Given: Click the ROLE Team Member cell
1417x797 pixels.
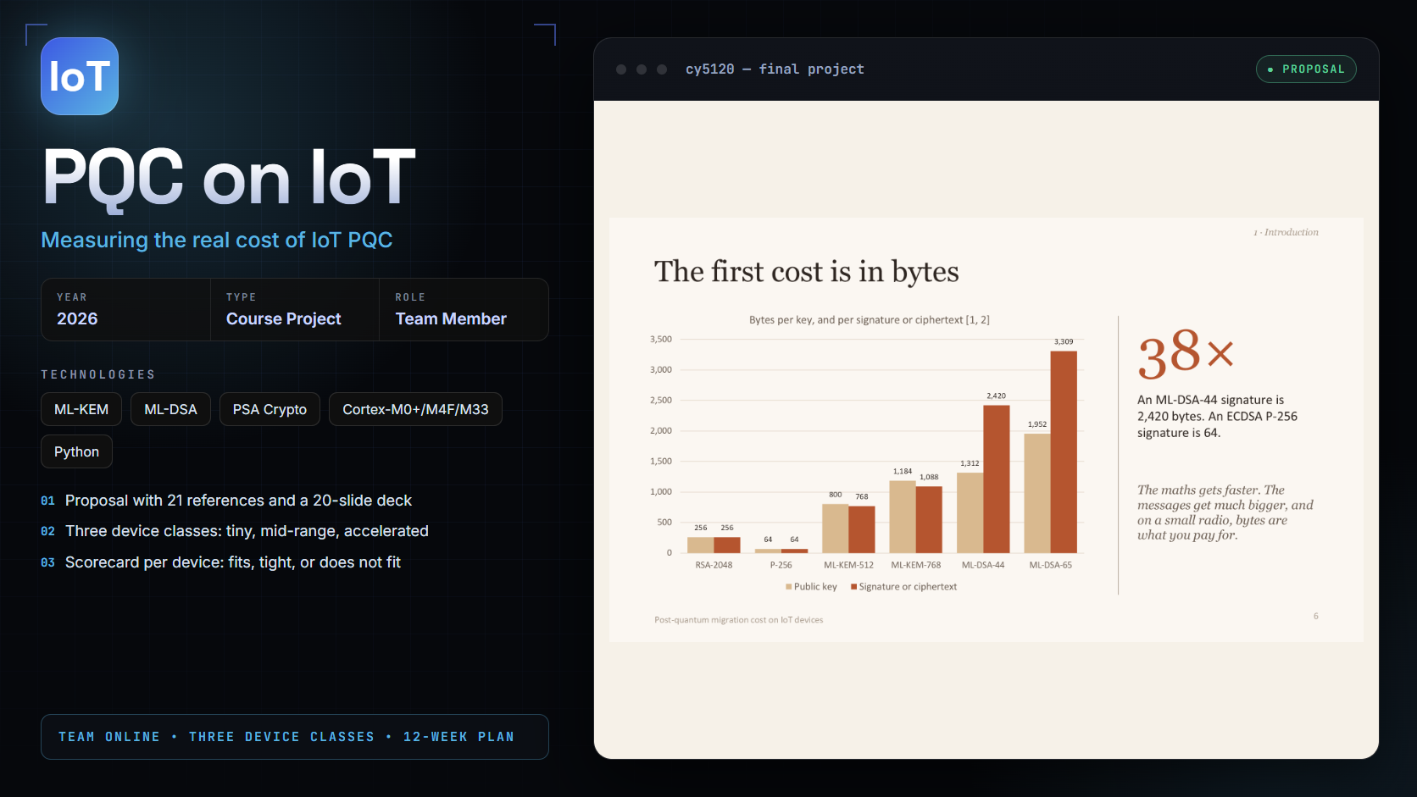Looking at the screenshot, I should coord(464,310).
